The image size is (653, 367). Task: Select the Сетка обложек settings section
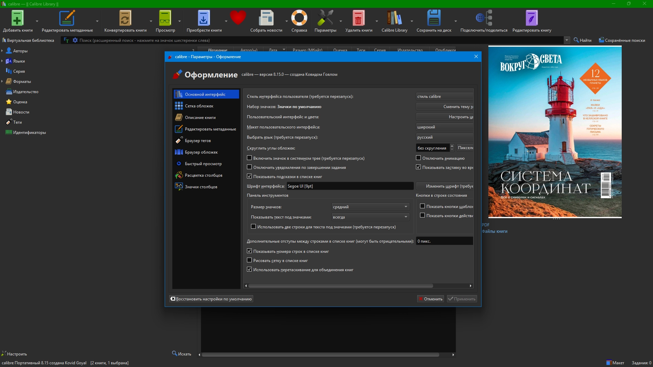tap(199, 106)
